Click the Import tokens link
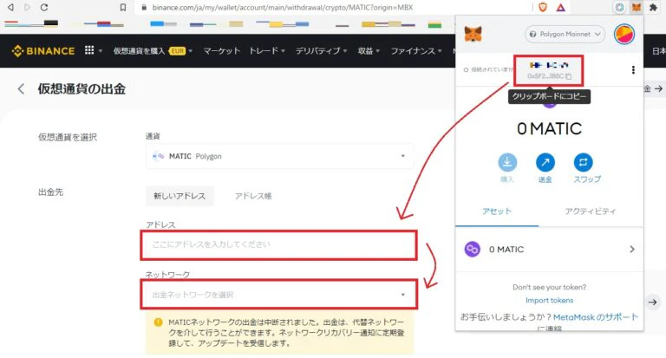The height and width of the screenshot is (358, 666). (x=549, y=300)
